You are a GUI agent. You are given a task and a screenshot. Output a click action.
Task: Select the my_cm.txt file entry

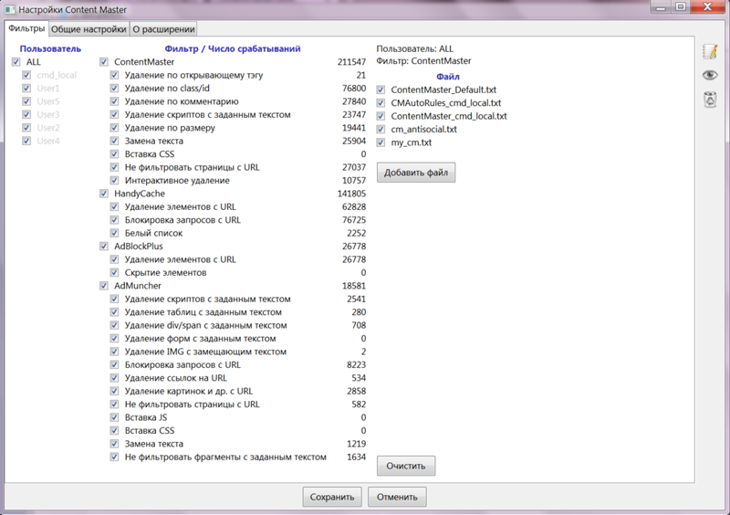411,142
